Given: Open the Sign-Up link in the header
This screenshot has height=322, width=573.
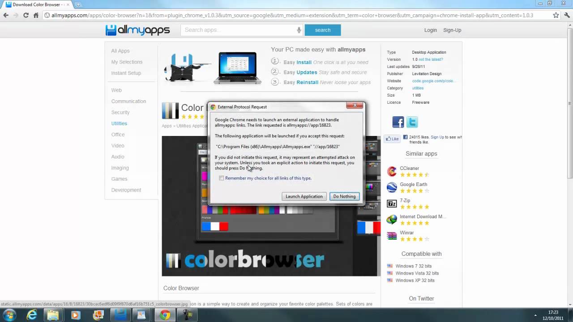Looking at the screenshot, I should [452, 30].
